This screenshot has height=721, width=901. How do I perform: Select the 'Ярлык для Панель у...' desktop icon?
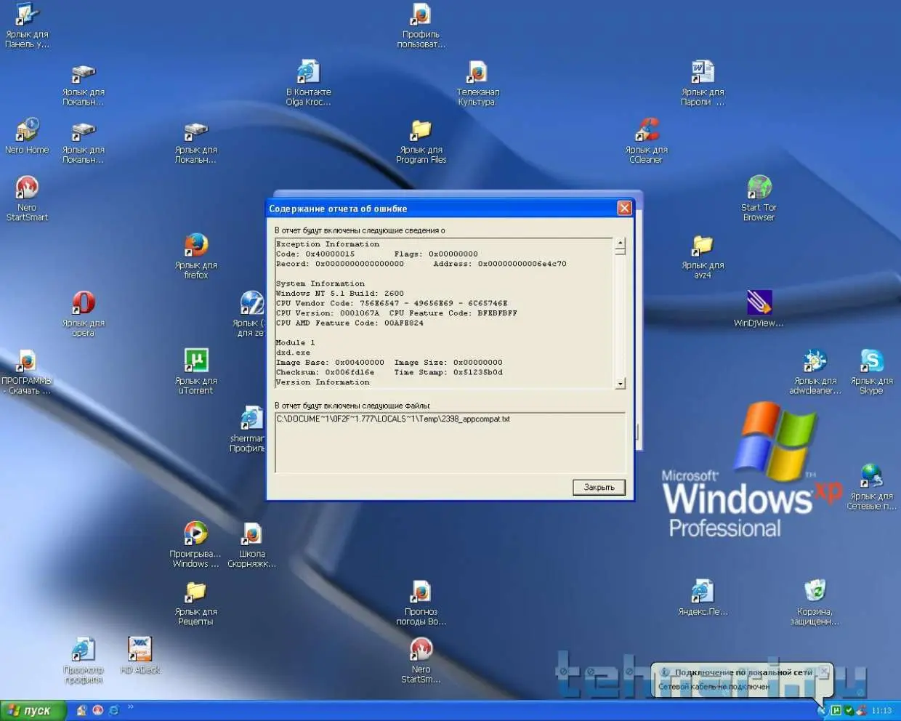coord(27,26)
